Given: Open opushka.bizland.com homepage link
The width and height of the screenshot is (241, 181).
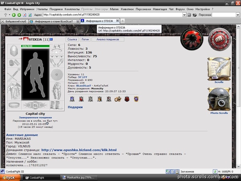Looking at the screenshot, I should [x=79, y=150].
